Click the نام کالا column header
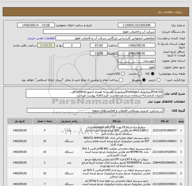The width and height of the screenshot is (192, 186). (117, 121)
